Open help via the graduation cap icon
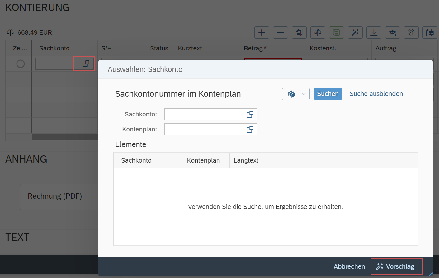The height and width of the screenshot is (278, 439). pos(392,32)
